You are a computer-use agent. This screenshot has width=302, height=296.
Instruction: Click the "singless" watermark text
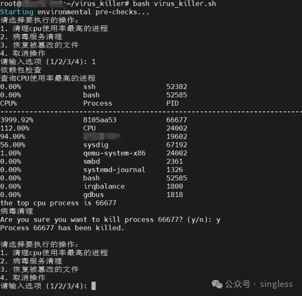(x=276, y=284)
